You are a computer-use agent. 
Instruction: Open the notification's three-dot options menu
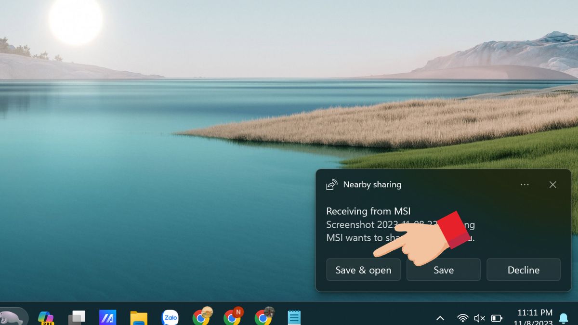click(x=525, y=185)
